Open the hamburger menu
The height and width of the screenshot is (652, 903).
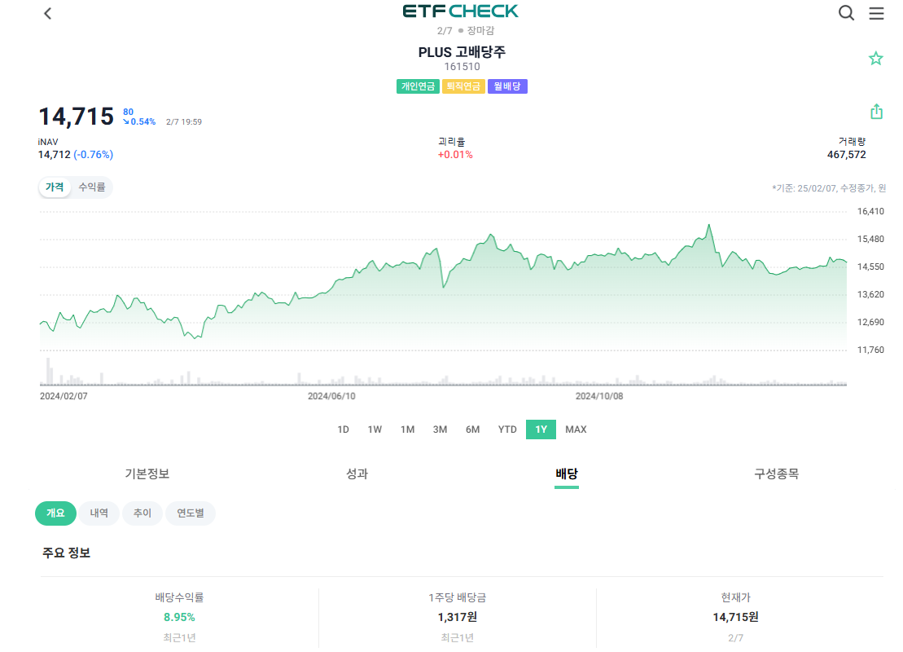[x=876, y=13]
